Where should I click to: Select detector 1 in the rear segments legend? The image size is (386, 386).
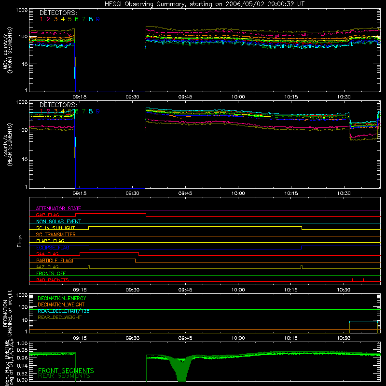pos(41,111)
